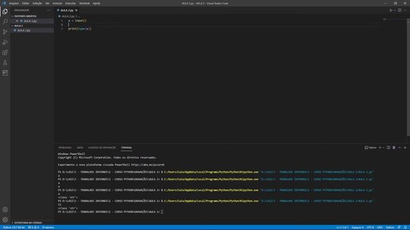This screenshot has width=410, height=230.
Task: Click the tabnine status bar item
Action: tap(48, 227)
